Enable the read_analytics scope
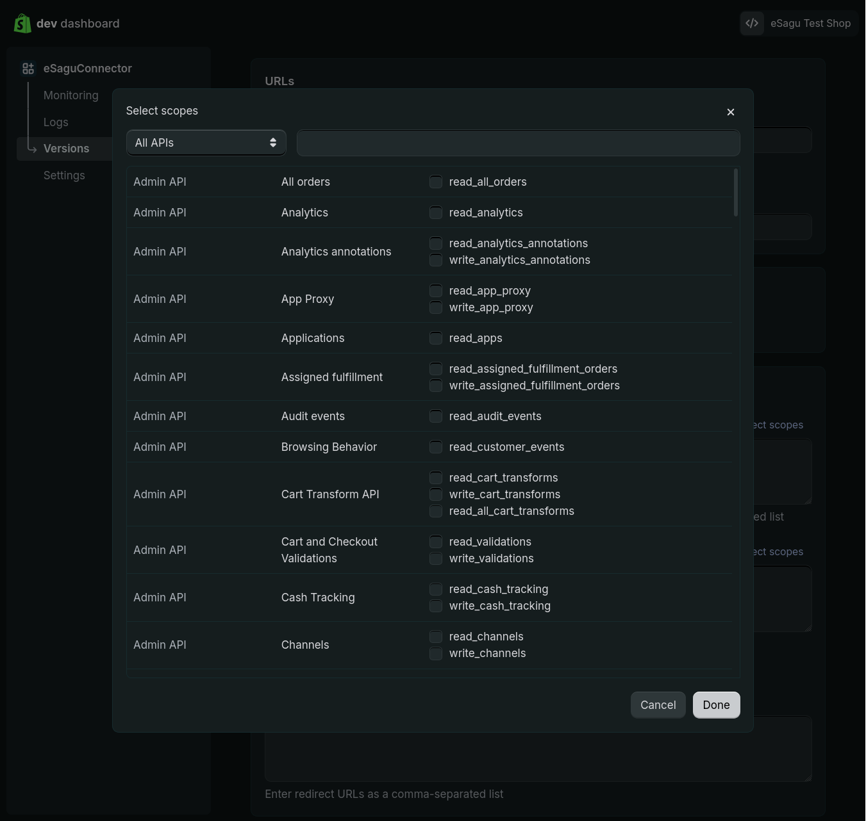The width and height of the screenshot is (866, 821). 436,213
